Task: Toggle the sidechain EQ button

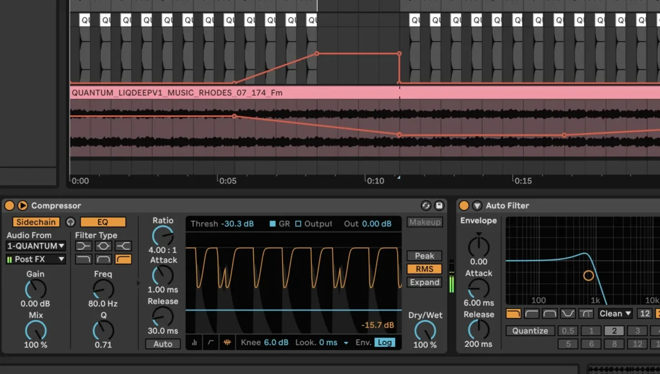Action: [x=102, y=222]
